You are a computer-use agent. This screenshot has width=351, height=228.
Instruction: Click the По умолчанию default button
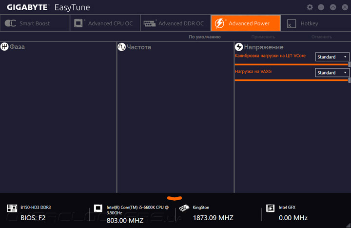pyautogui.click(x=205, y=37)
